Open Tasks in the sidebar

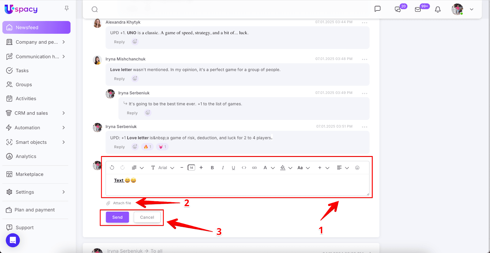22,71
